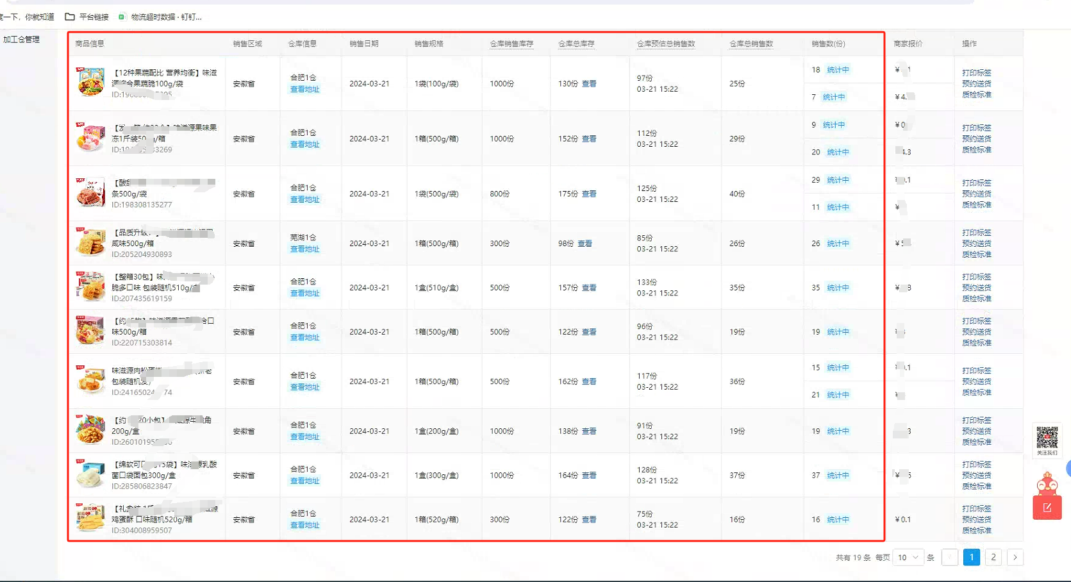Go to page 2 of the table

coord(993,558)
